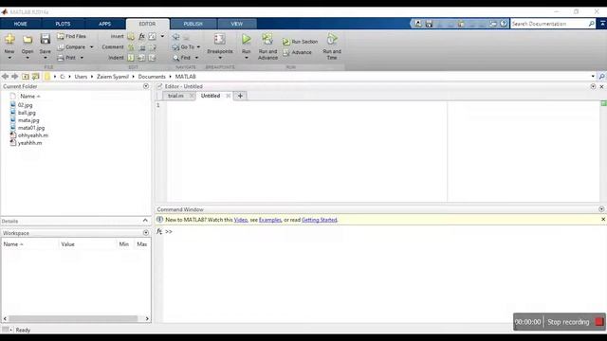Click the address bar Back arrow
The height and width of the screenshot is (341, 607).
click(5, 76)
